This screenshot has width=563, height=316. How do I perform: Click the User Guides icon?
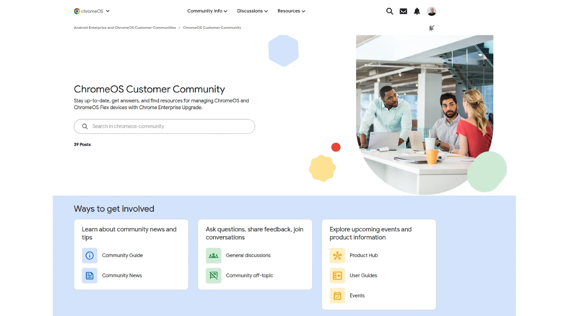(337, 276)
